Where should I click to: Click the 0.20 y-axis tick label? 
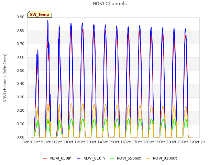21,110
